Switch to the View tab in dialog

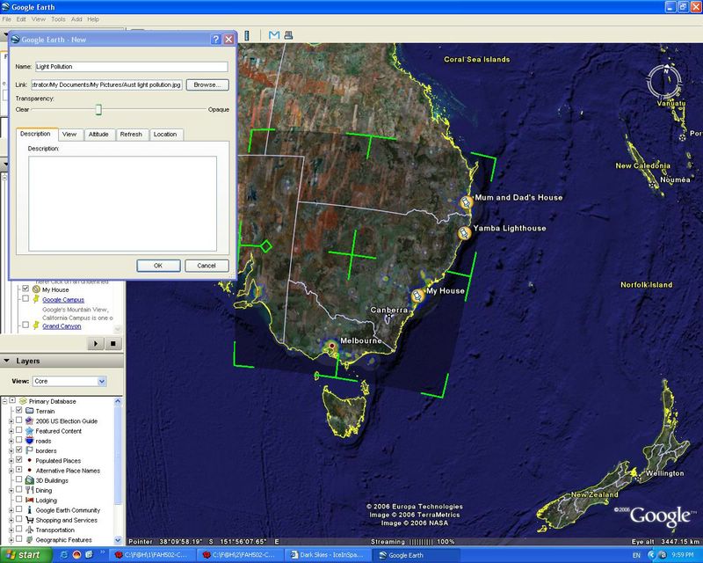69,135
